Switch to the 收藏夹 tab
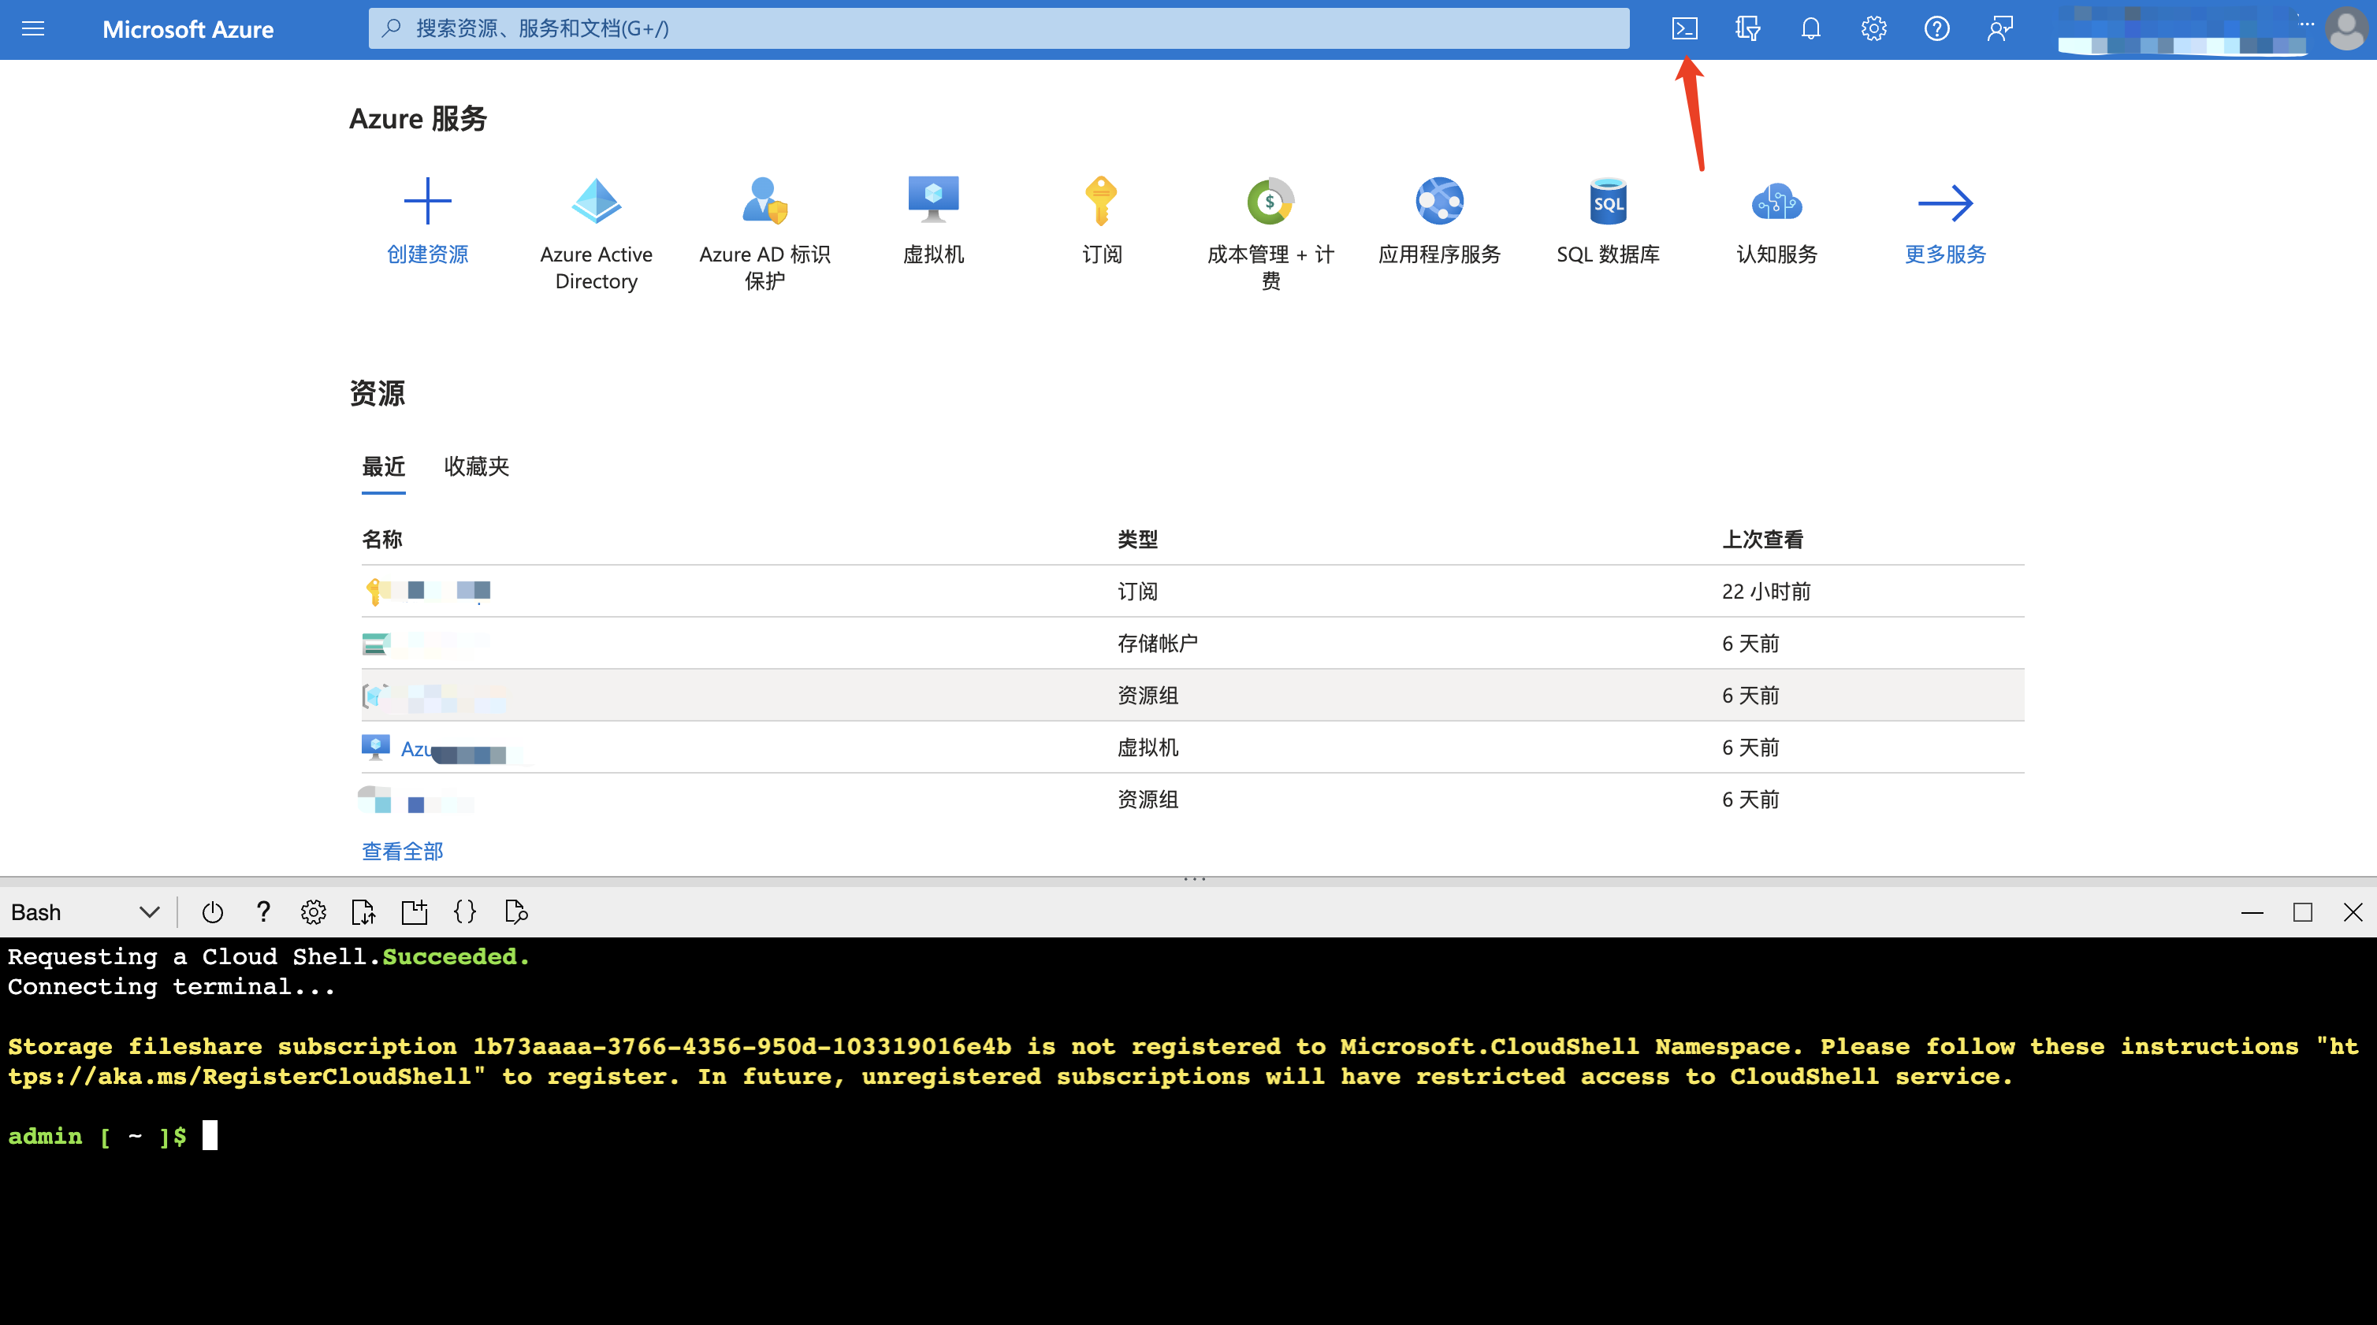 [x=476, y=466]
